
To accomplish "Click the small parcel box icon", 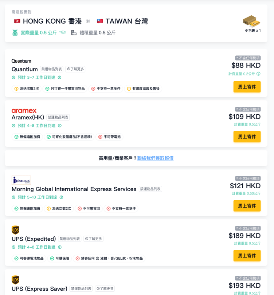I will click(x=251, y=21).
